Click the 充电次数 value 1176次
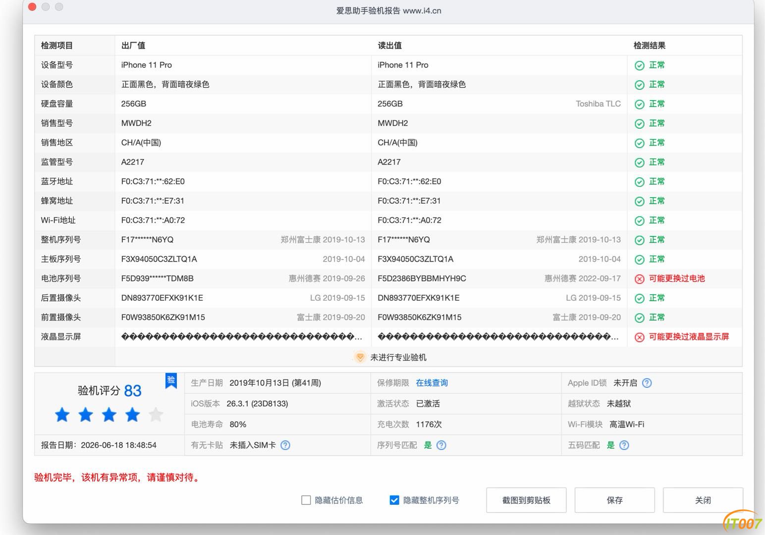This screenshot has width=765, height=535. click(x=429, y=425)
